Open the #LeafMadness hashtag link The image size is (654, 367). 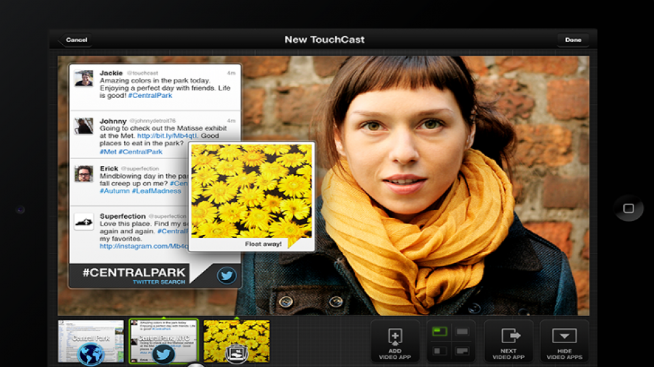click(157, 191)
